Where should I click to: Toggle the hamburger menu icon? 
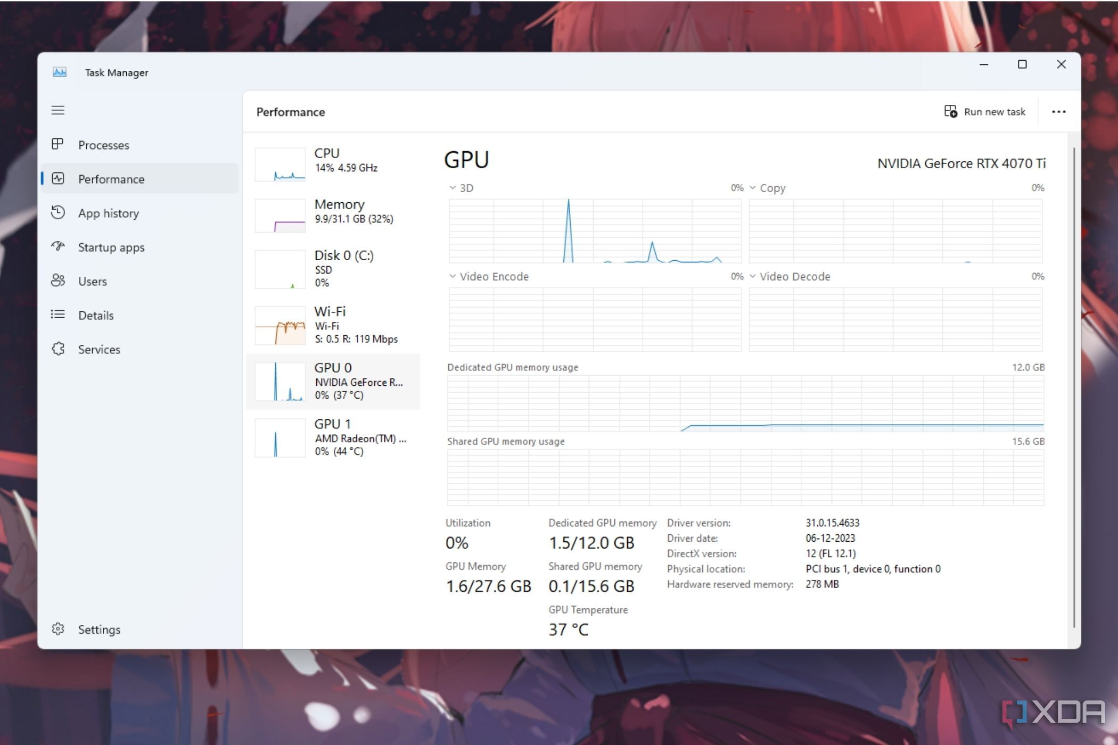point(58,110)
